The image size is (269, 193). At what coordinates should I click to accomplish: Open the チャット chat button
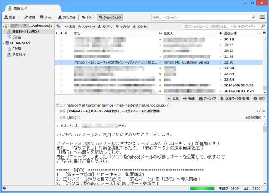click(47, 17)
